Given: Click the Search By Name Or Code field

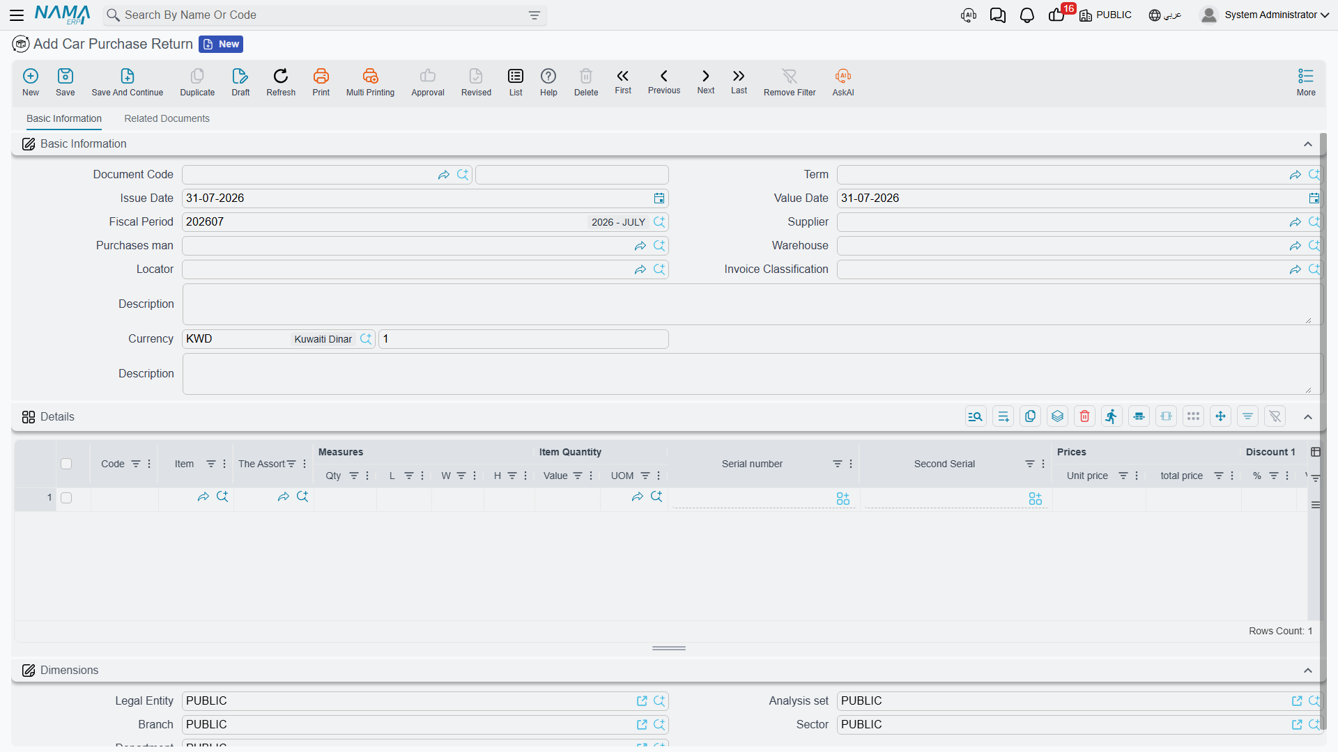Looking at the screenshot, I should (325, 15).
